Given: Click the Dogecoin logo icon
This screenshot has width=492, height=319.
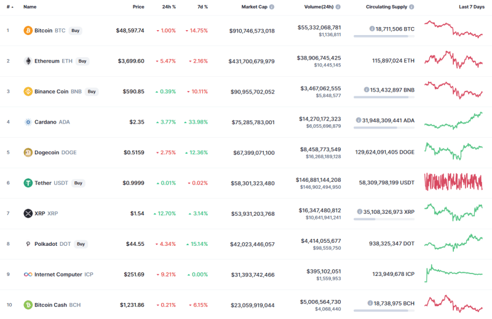Looking at the screenshot, I should [x=28, y=152].
